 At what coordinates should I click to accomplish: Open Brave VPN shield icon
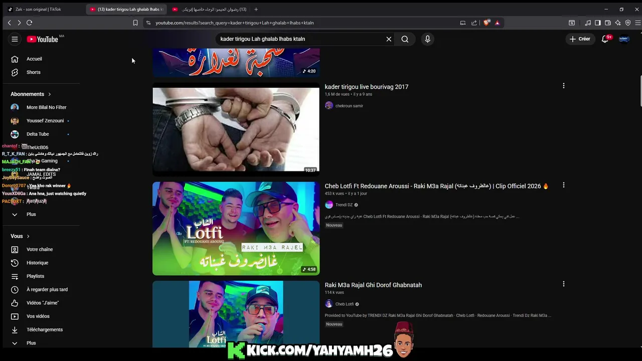pyautogui.click(x=628, y=23)
